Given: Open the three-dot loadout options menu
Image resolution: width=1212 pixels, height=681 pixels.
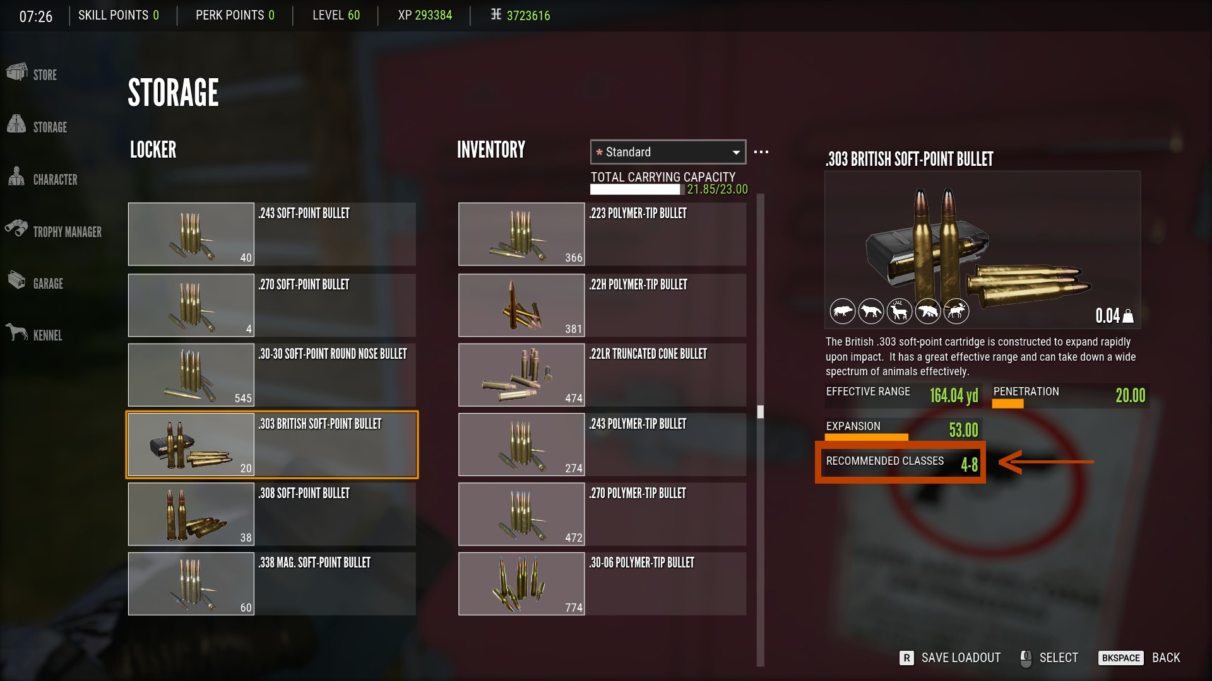Looking at the screenshot, I should click(761, 152).
